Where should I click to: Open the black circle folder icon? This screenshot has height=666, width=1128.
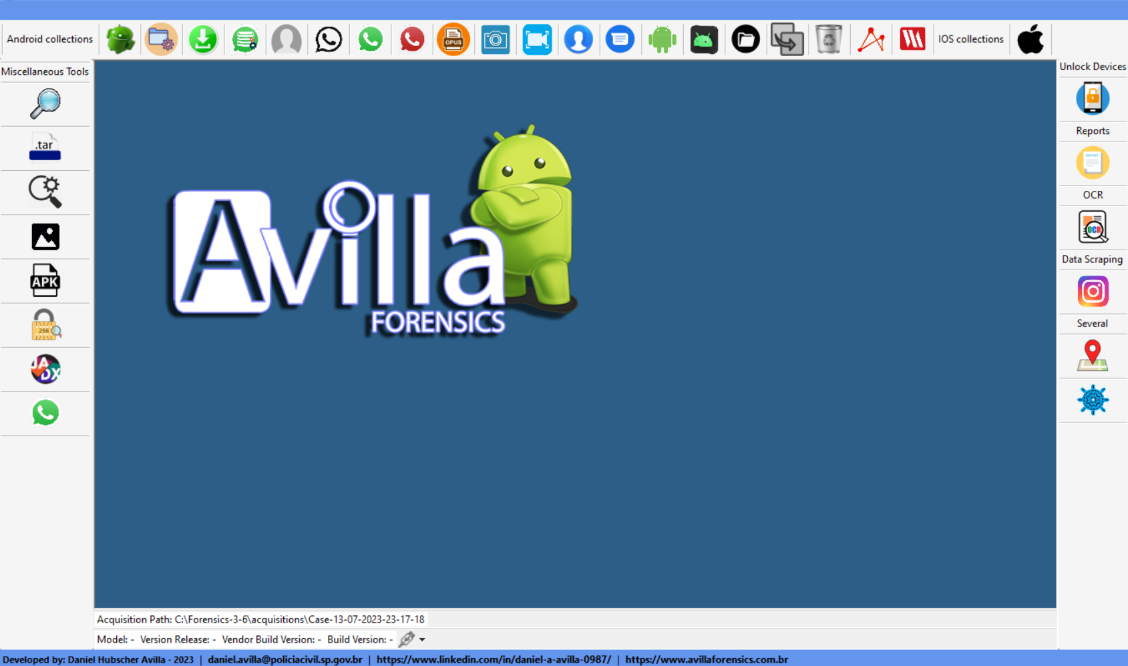[x=745, y=39]
